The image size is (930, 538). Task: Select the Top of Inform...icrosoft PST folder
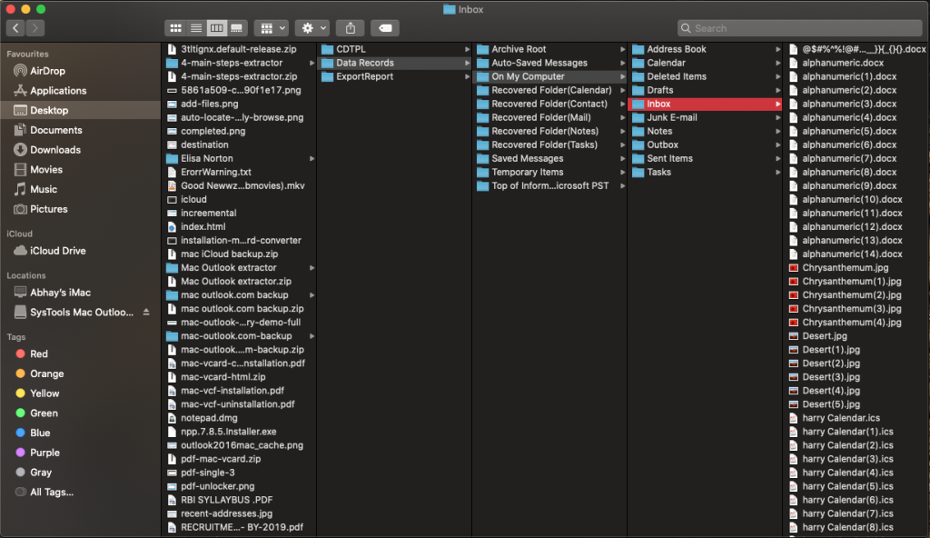(549, 186)
